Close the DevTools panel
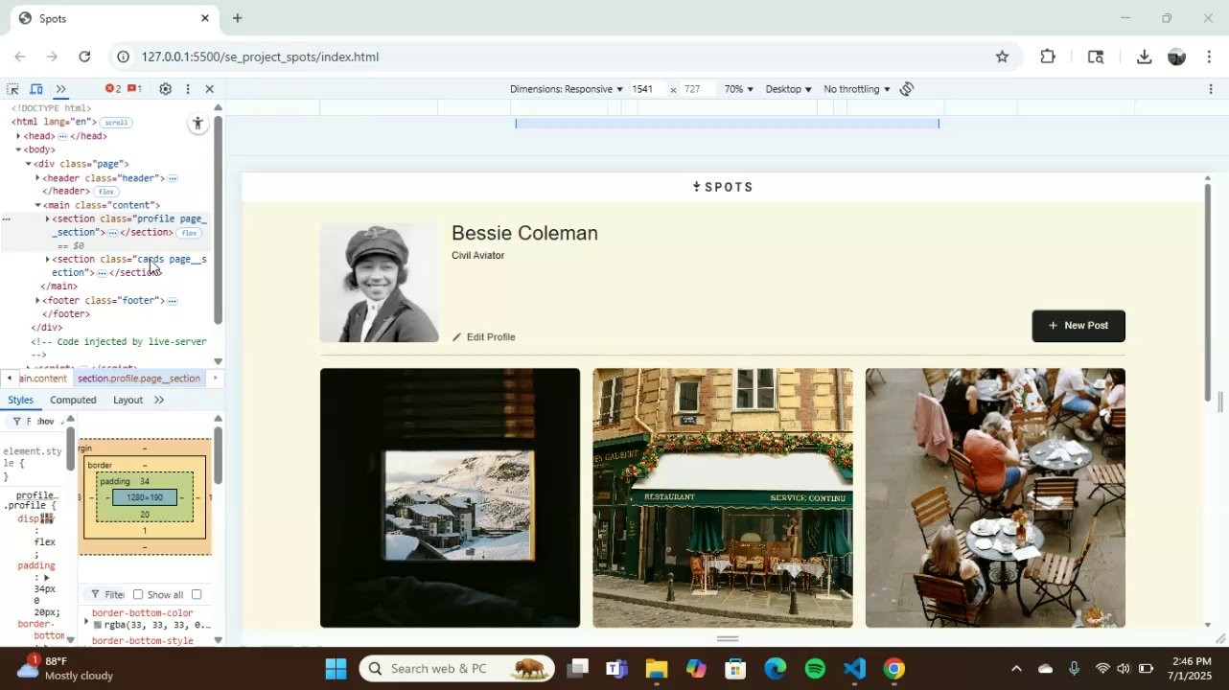 click(x=210, y=89)
